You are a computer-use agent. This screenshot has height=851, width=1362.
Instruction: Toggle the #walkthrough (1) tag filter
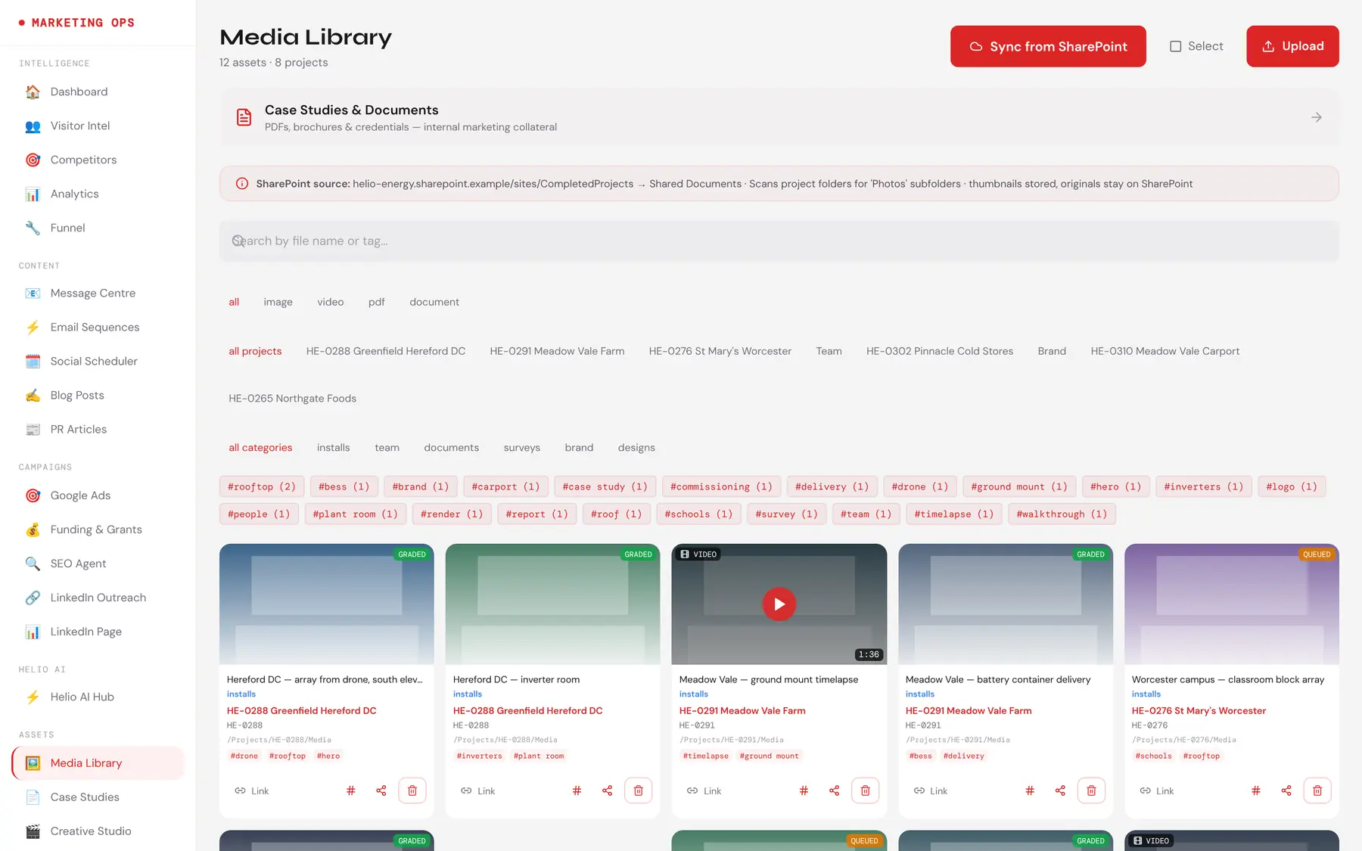coord(1062,514)
